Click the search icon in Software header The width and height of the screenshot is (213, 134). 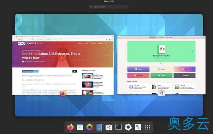point(119,38)
